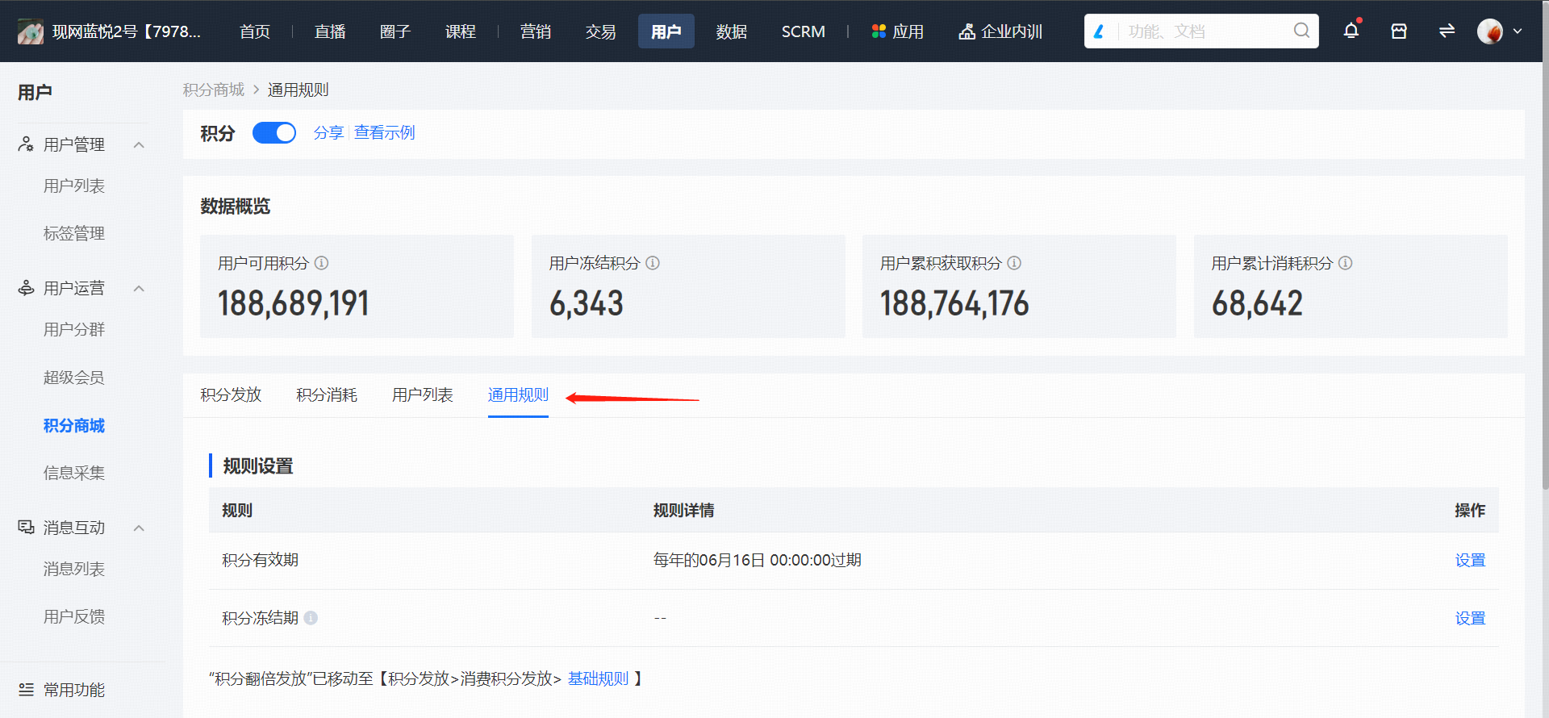Image resolution: width=1549 pixels, height=718 pixels.
Task: Open the 直播 top menu
Action: tap(330, 31)
